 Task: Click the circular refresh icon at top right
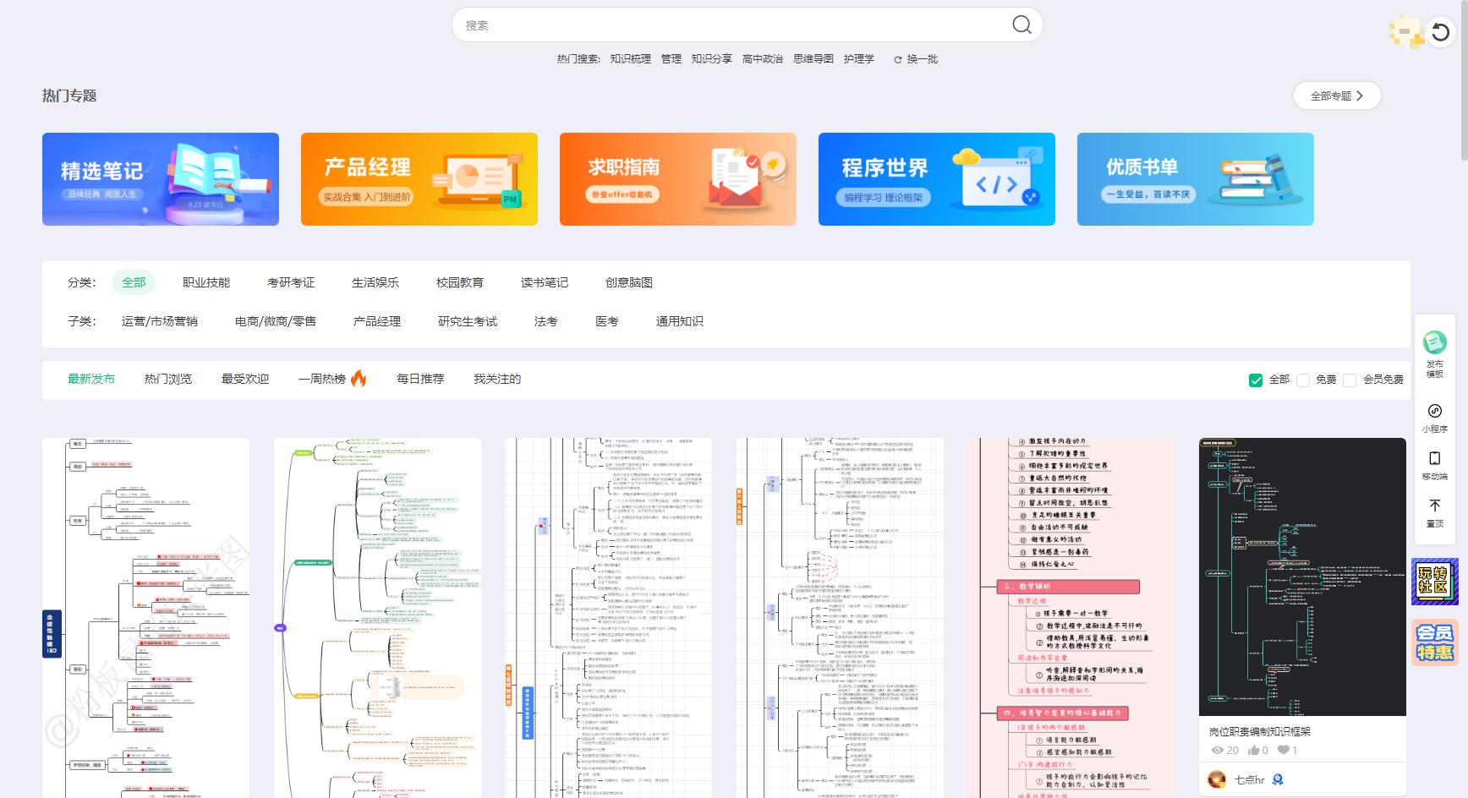click(x=1442, y=33)
